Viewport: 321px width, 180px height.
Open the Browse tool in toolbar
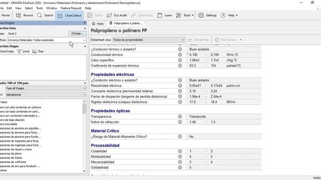(x=25, y=15)
